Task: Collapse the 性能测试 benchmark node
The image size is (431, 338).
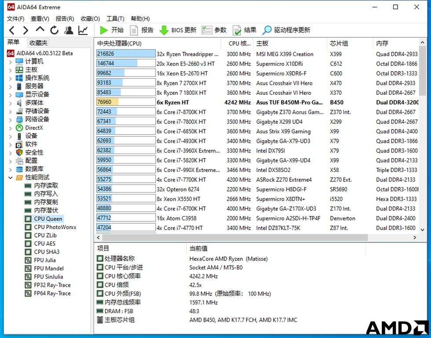Action: point(10,177)
